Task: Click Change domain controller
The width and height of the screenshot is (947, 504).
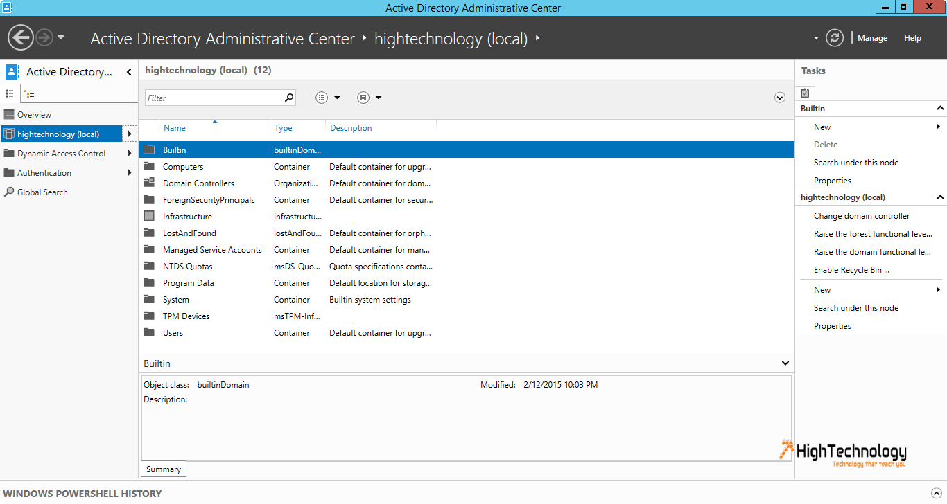Action: click(x=862, y=216)
